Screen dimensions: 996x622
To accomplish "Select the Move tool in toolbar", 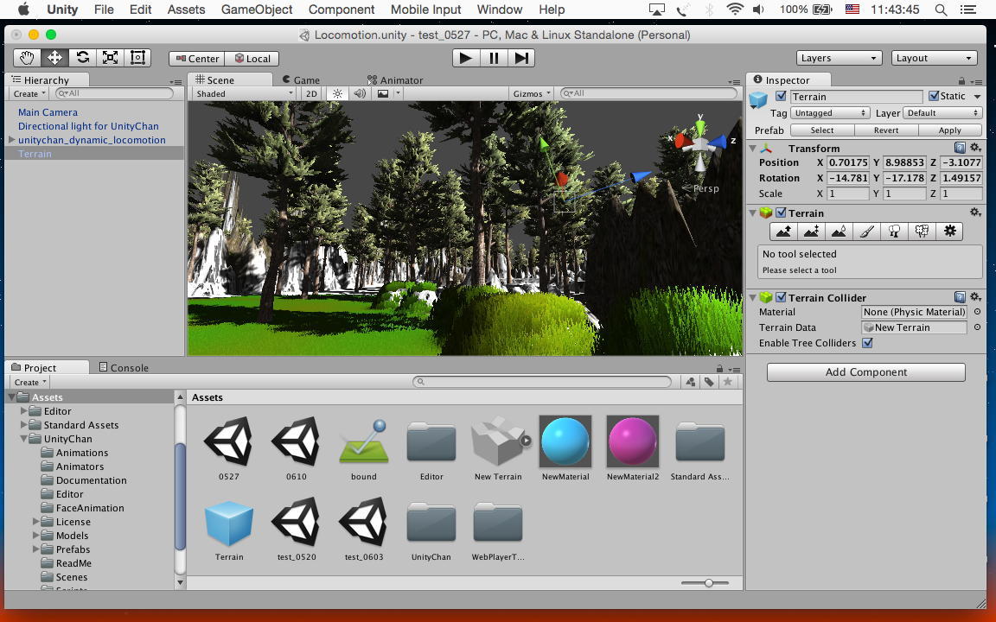I will click(54, 58).
